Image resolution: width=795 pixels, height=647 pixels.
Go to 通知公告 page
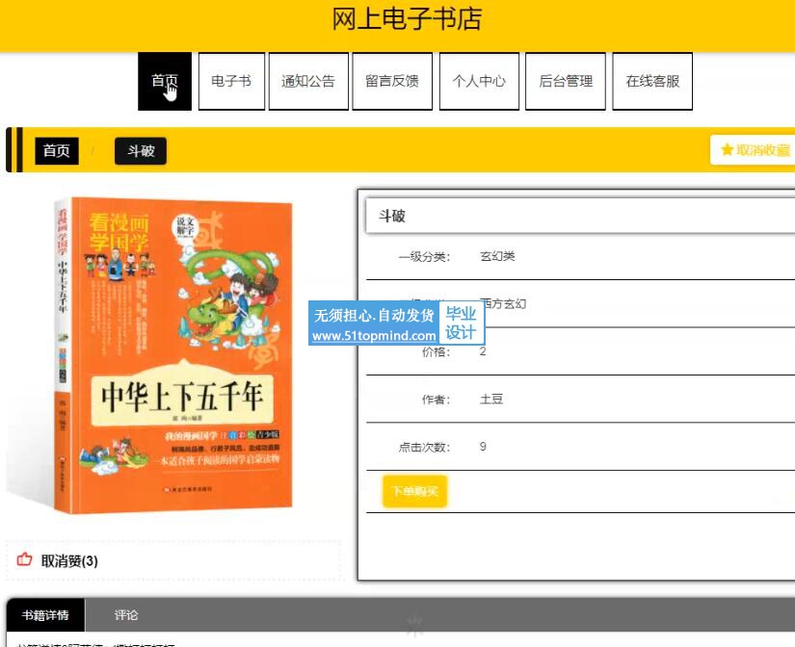(x=308, y=81)
